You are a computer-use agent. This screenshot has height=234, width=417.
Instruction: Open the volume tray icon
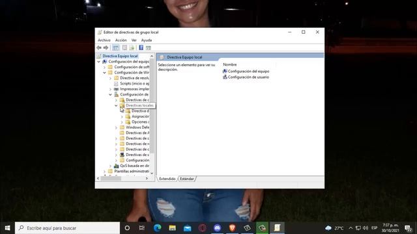pos(366,228)
